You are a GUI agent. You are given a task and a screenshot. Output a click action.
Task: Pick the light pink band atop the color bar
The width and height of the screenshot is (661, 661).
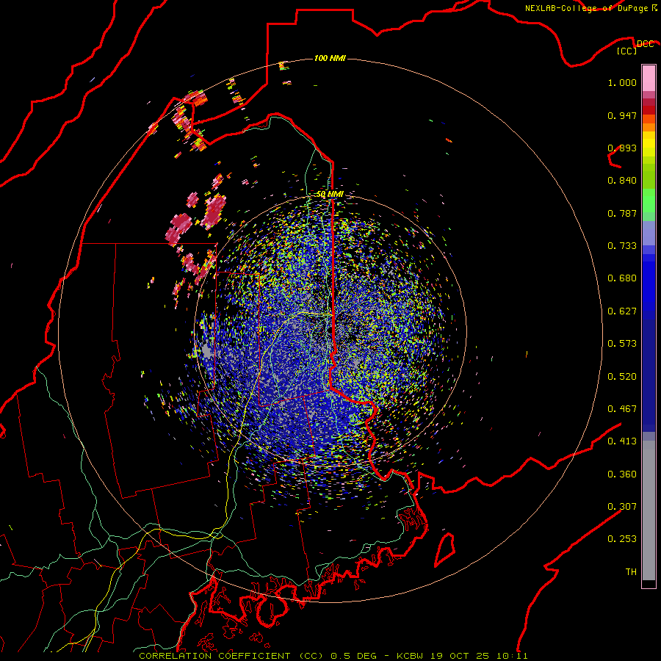click(x=649, y=79)
